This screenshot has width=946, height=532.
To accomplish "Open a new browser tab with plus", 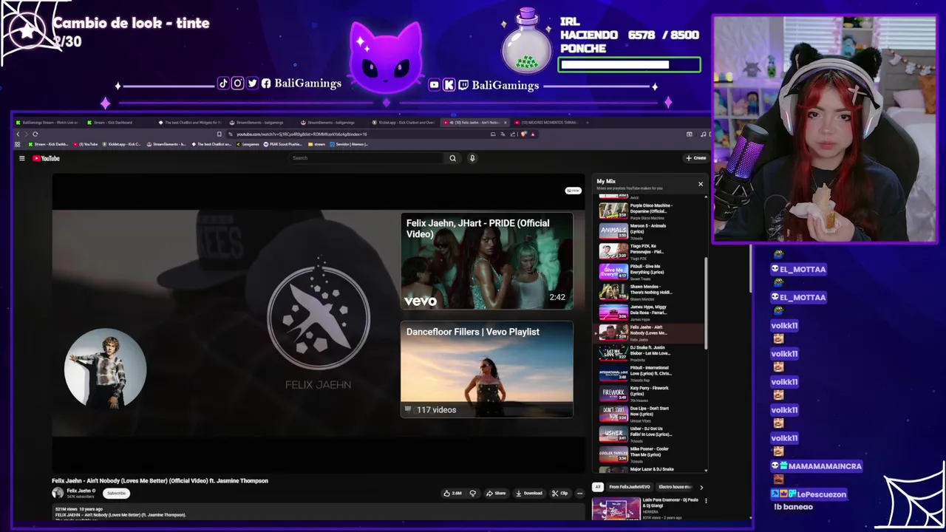I will (588, 123).
